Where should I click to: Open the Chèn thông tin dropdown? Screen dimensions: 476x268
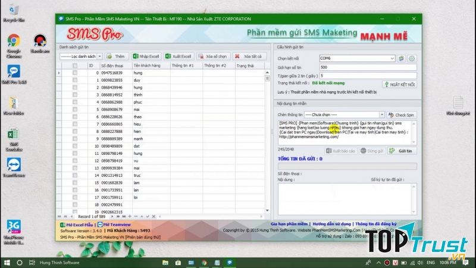tap(381, 115)
